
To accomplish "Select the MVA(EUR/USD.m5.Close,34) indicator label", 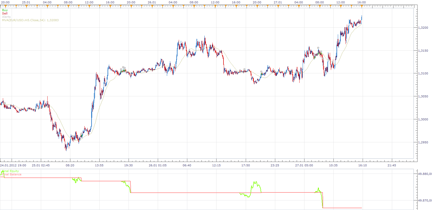I will click(30, 20).
